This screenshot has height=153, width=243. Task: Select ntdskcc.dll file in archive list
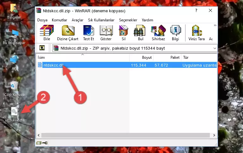(x=53, y=65)
